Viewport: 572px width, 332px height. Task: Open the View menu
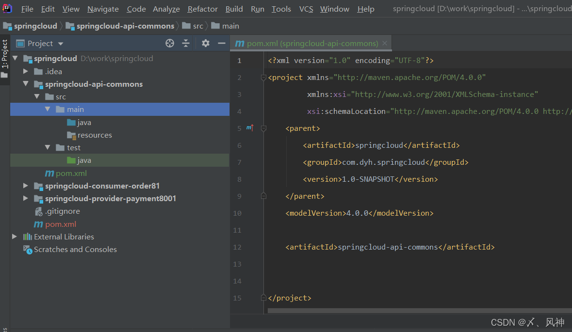tap(71, 9)
